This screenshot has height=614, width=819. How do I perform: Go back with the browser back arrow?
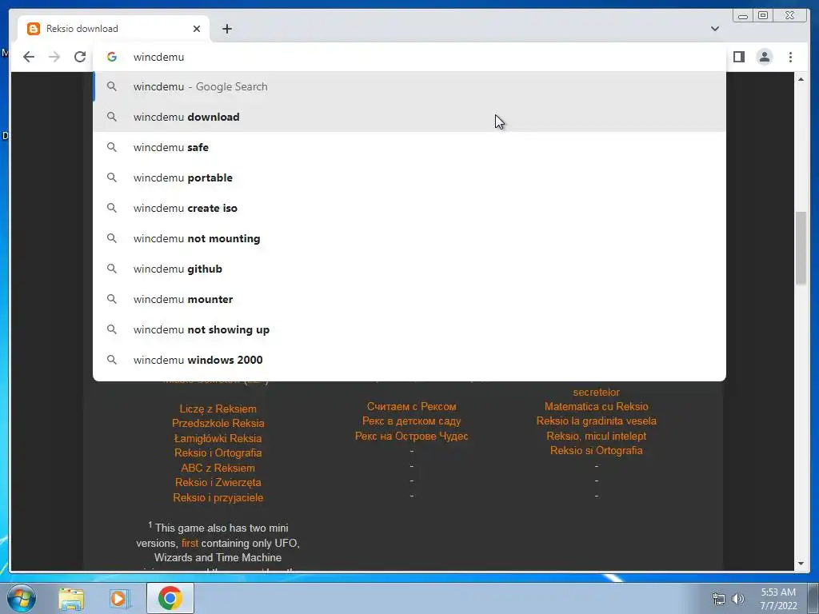click(x=29, y=57)
